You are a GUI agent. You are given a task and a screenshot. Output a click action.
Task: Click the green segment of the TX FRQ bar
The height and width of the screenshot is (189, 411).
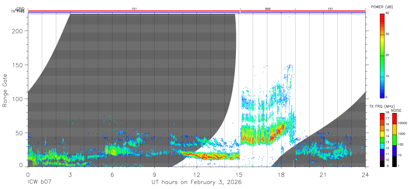point(382,140)
